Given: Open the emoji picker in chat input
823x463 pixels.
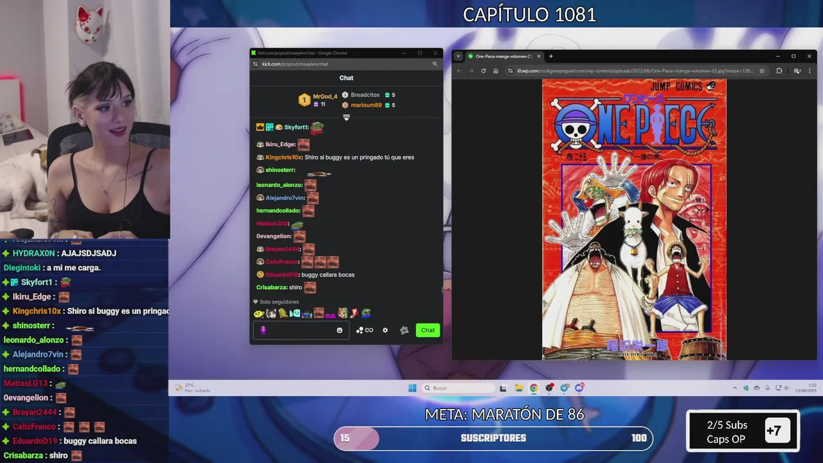Looking at the screenshot, I should 339,330.
